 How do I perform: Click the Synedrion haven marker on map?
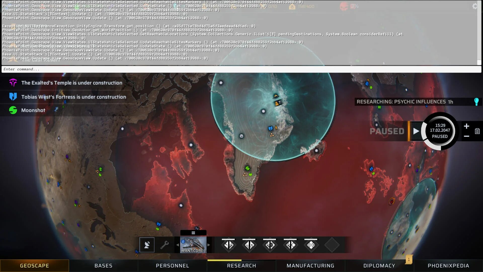248,168
